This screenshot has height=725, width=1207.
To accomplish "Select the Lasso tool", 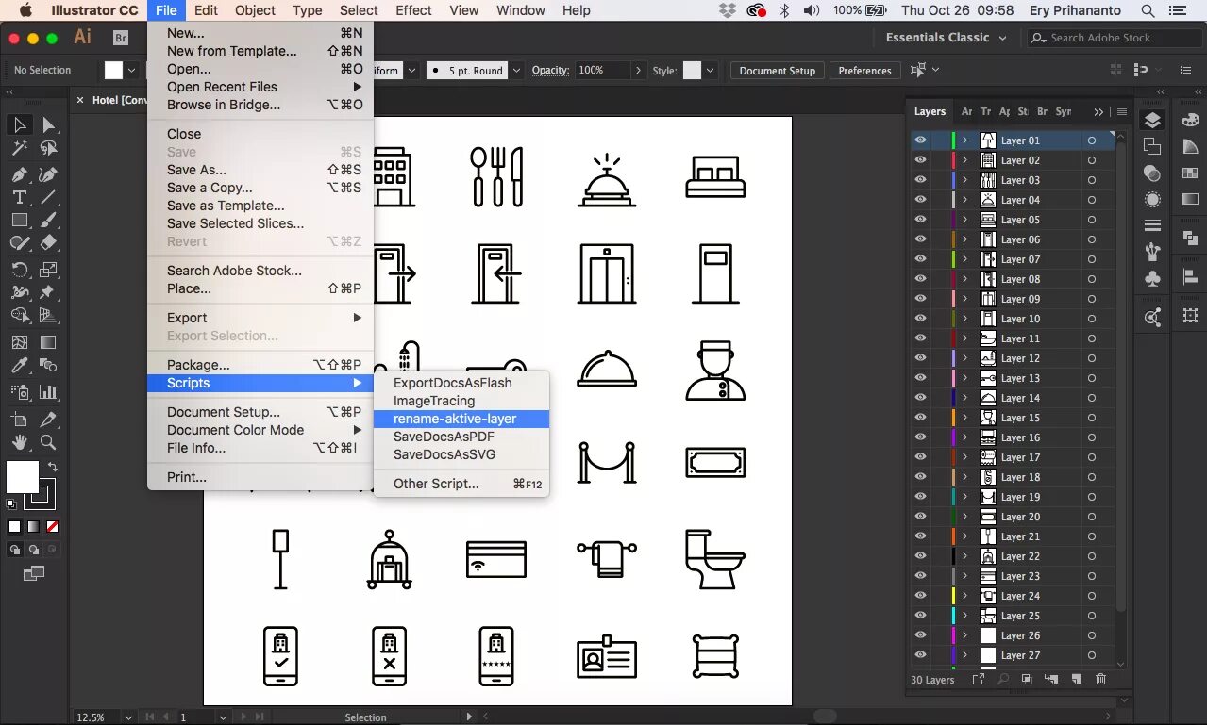I will click(x=48, y=149).
